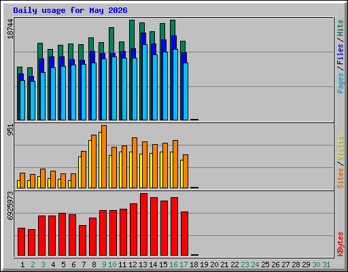Click day 15 on the x-axis
Viewport: 348px width, 272px height.
coord(163,265)
